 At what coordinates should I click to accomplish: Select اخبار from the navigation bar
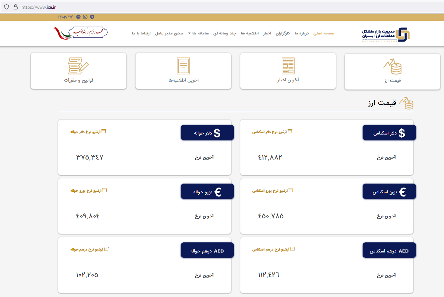(267, 33)
